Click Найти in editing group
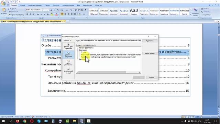 pyautogui.click(x=205, y=9)
